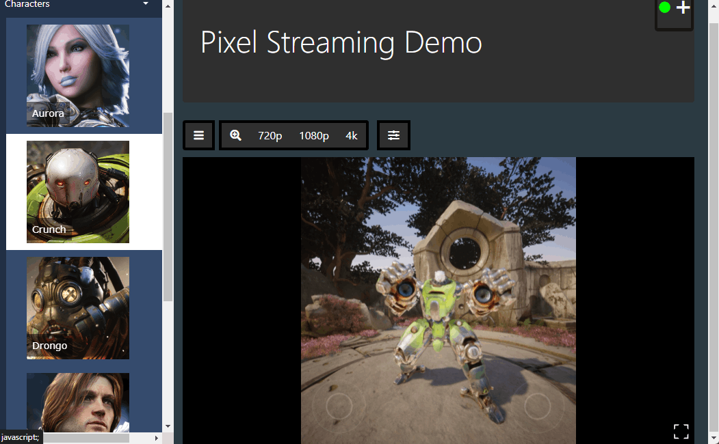Click the plus icon in overlay
The height and width of the screenshot is (444, 719).
(x=683, y=8)
